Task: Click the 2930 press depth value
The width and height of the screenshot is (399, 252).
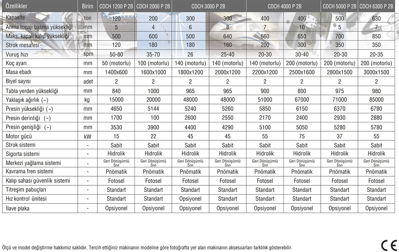Action: coord(340,118)
